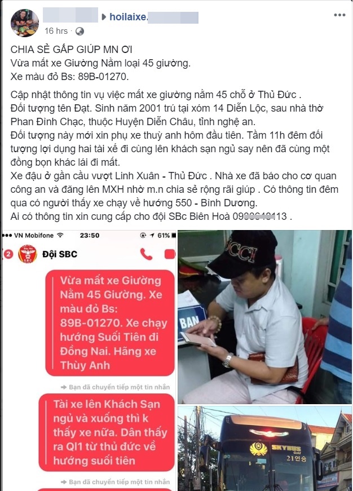Screen dimensions: 353x491
Task: Click the 16 hrs timestamp
Action: click(x=56, y=31)
